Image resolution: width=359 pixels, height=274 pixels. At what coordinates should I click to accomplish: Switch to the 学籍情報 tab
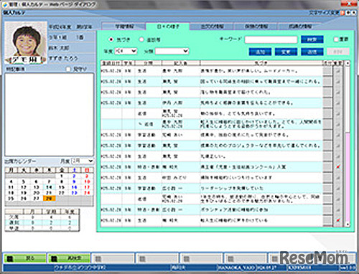coord(124,27)
